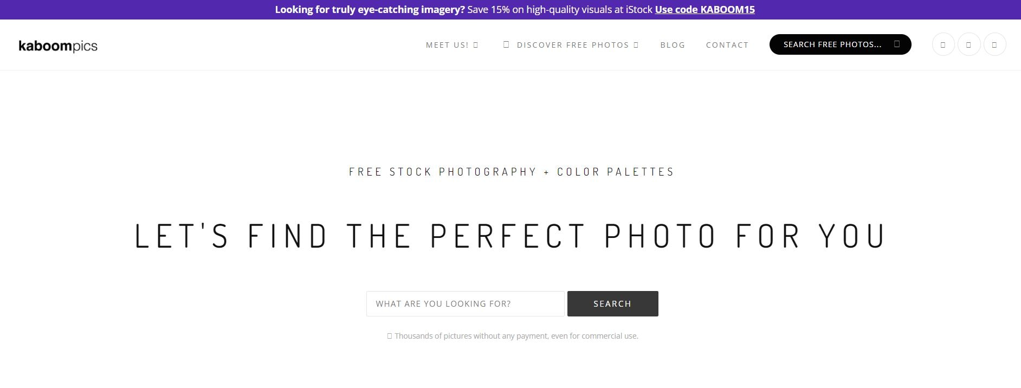Follow the Use code KABOOM15 link

click(705, 9)
